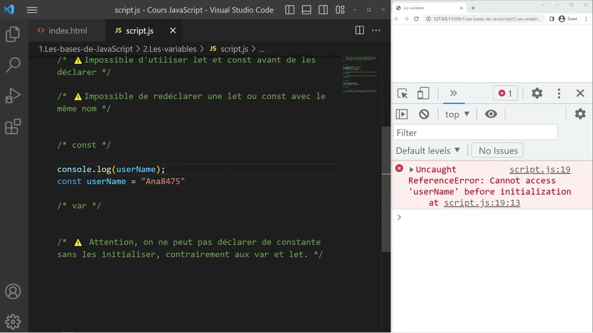Image resolution: width=593 pixels, height=333 pixels.
Task: Open the script.js:19 source link
Action: tap(540, 169)
